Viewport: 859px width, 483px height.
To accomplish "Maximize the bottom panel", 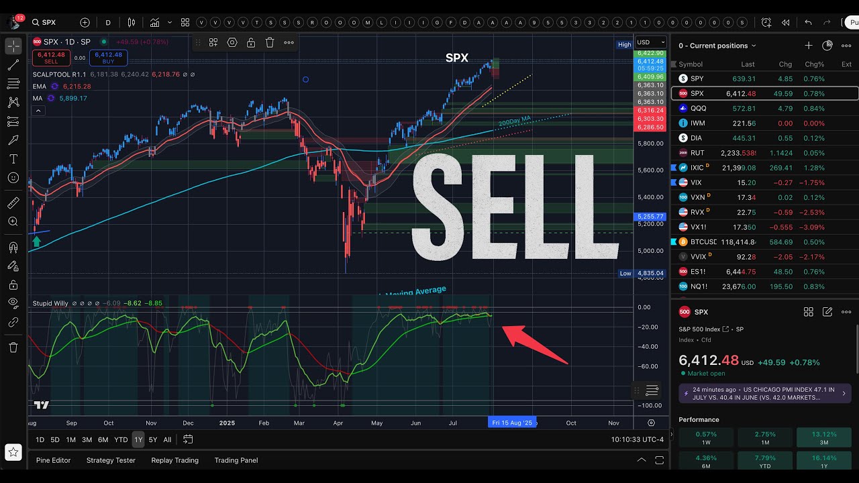I will 660,460.
